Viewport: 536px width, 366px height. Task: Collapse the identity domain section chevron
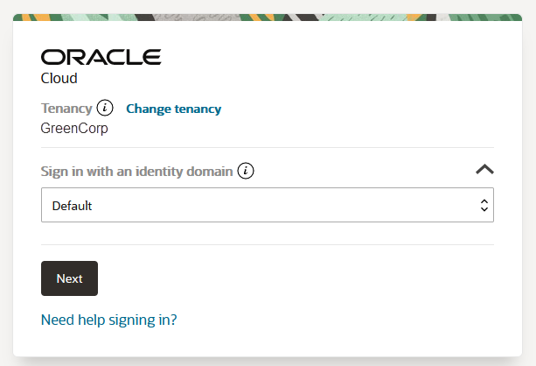485,170
